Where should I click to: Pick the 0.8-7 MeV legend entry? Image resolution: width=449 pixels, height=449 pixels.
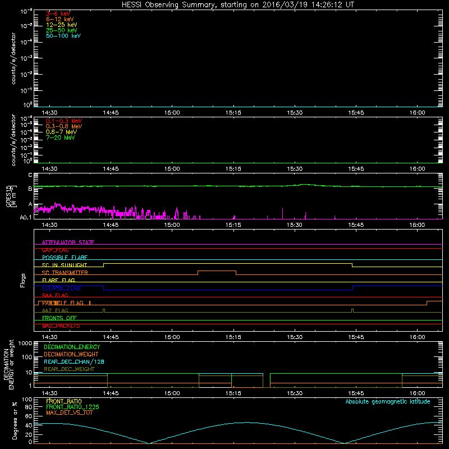(62, 132)
